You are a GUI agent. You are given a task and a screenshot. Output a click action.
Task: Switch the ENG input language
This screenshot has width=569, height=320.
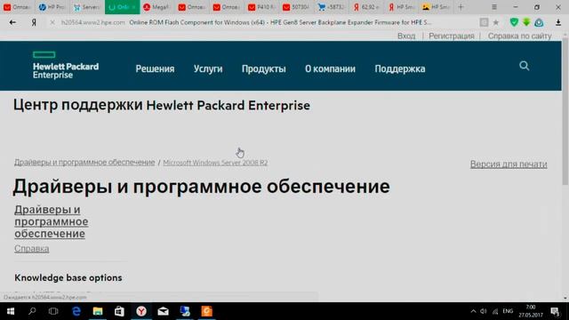[x=508, y=311]
